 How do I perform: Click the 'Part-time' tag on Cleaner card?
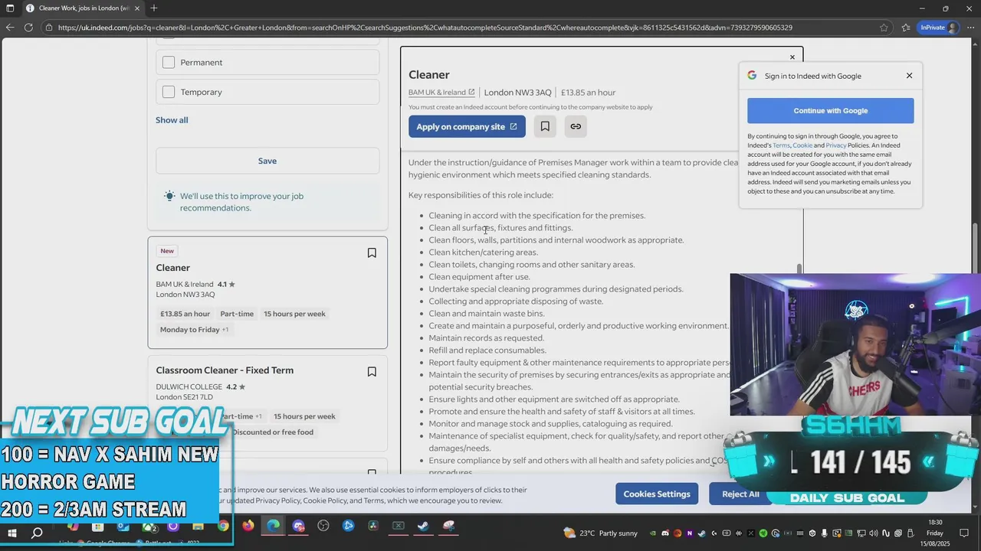click(237, 314)
